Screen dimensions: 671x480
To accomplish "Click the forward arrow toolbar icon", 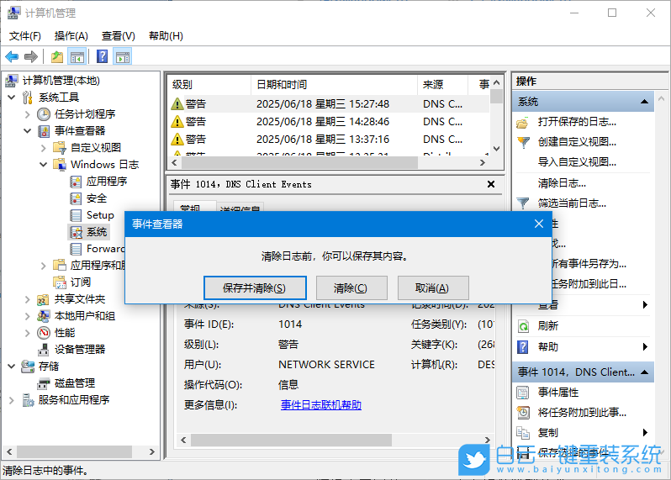I will pyautogui.click(x=31, y=56).
